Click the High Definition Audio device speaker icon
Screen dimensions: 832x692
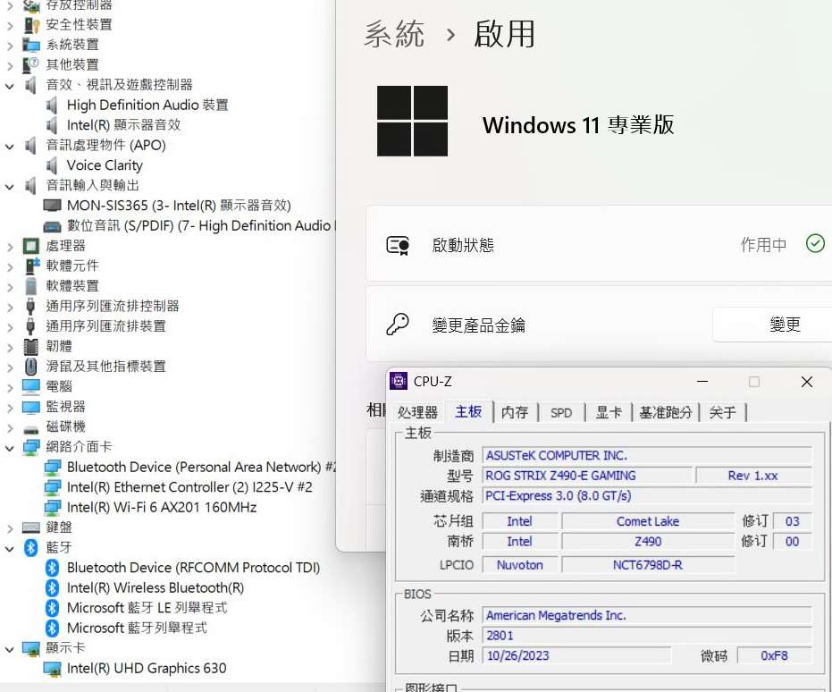coord(52,105)
